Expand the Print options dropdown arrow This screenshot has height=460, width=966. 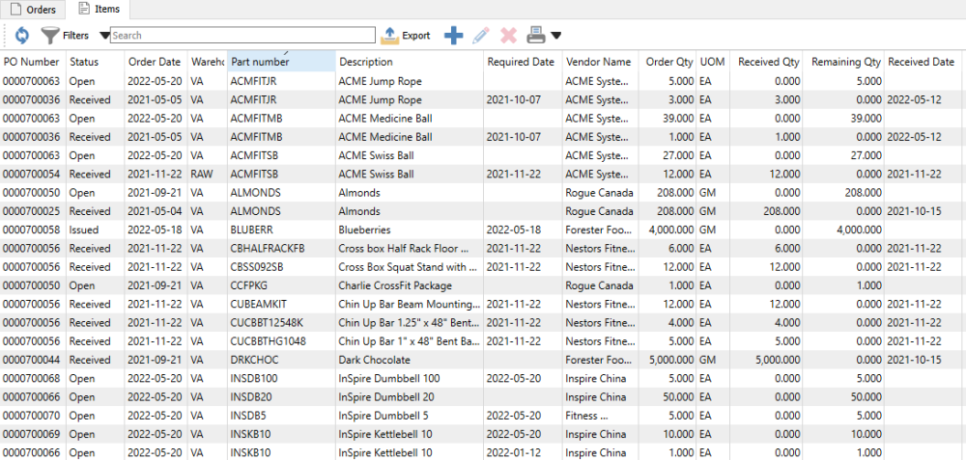click(x=555, y=36)
